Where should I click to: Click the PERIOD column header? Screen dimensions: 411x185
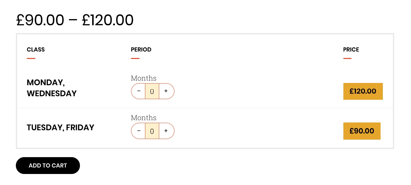tap(141, 50)
